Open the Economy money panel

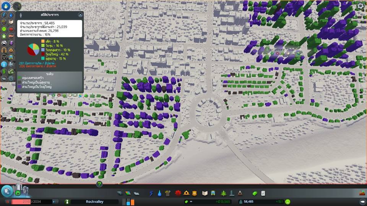click(255, 193)
